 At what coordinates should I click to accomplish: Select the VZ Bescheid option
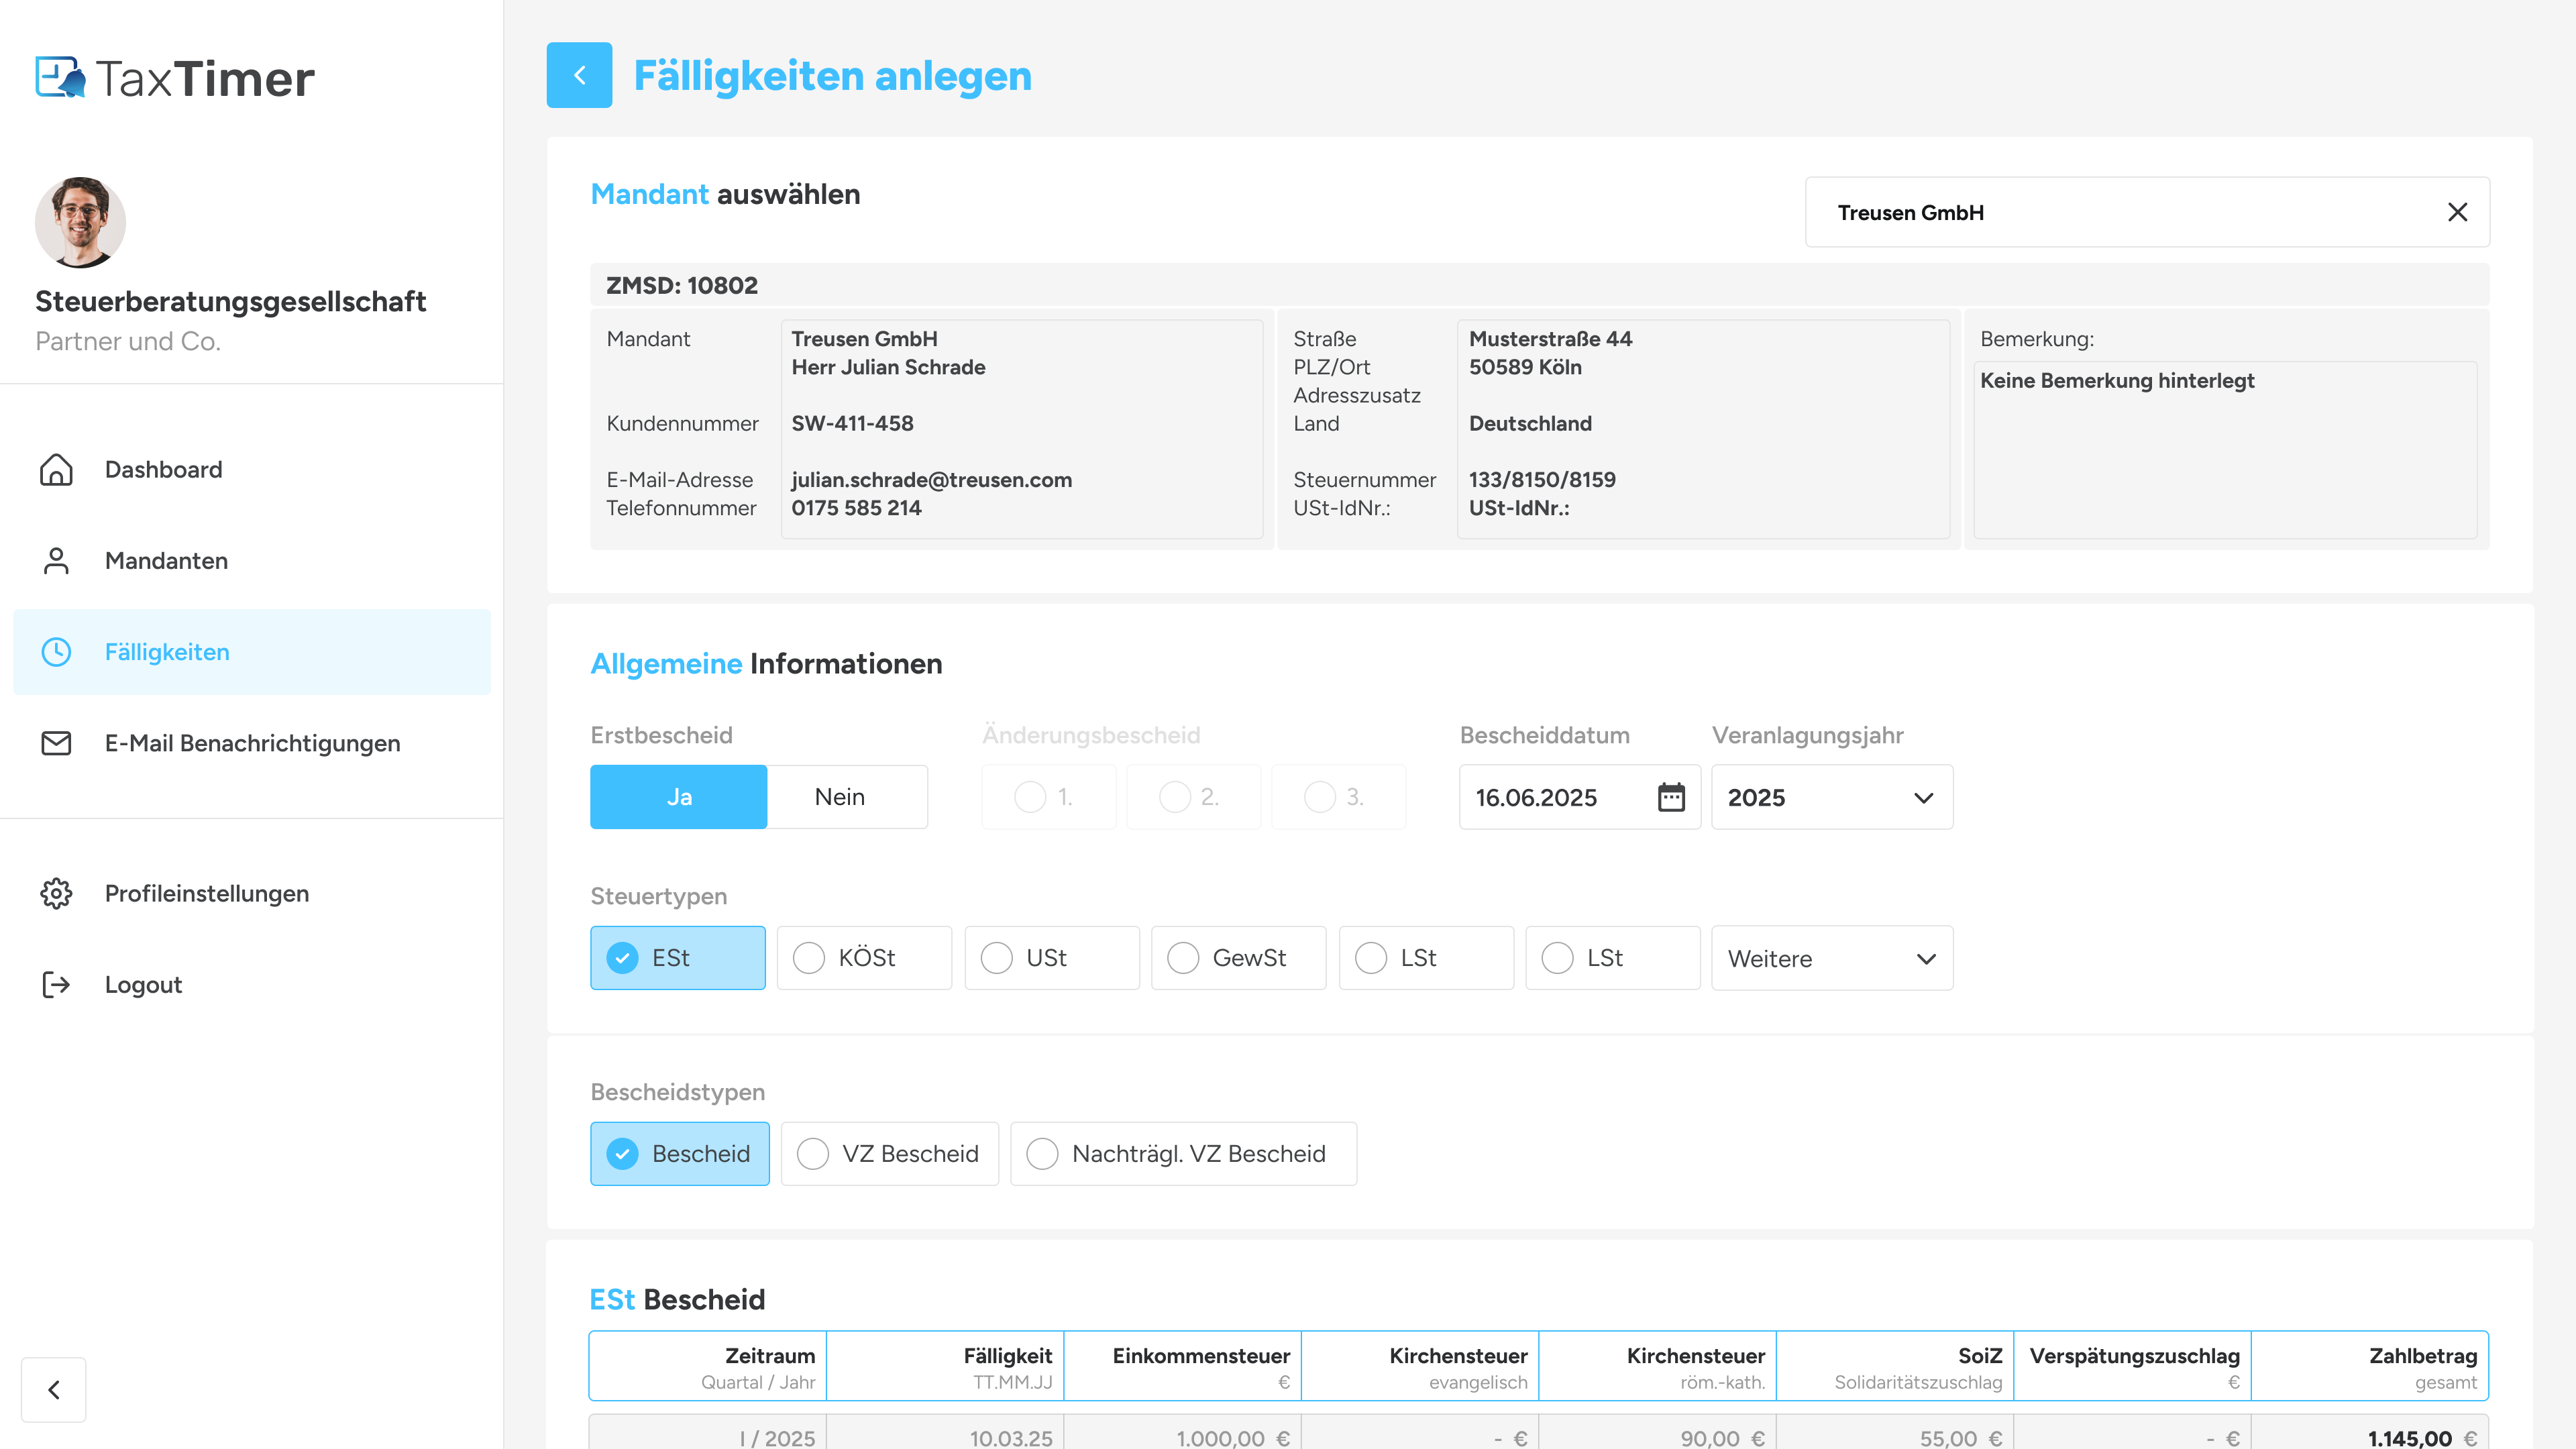889,1154
